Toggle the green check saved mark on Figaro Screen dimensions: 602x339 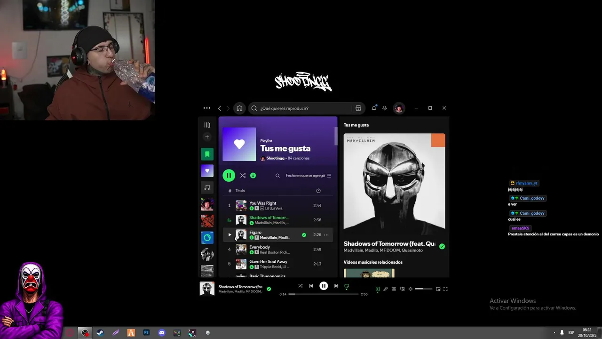304,234
